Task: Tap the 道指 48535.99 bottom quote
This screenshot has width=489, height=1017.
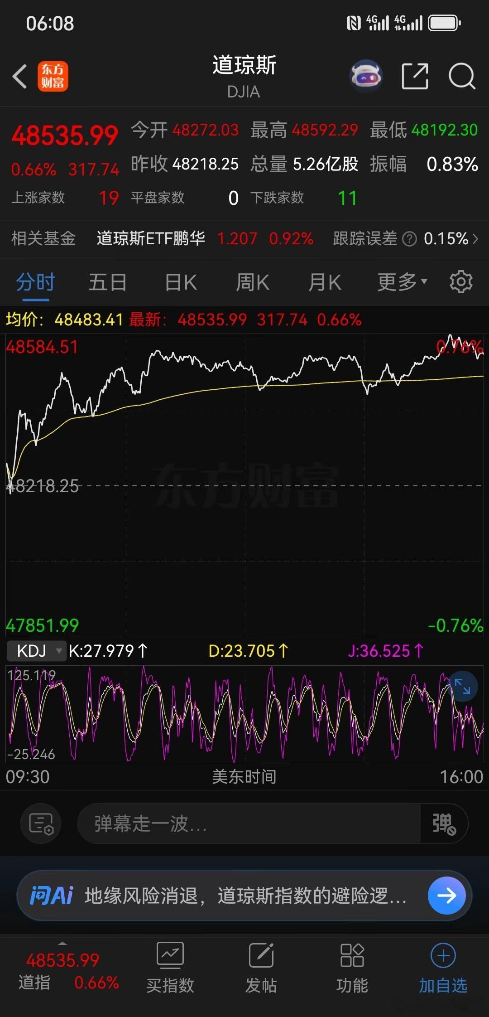Action: click(x=68, y=971)
